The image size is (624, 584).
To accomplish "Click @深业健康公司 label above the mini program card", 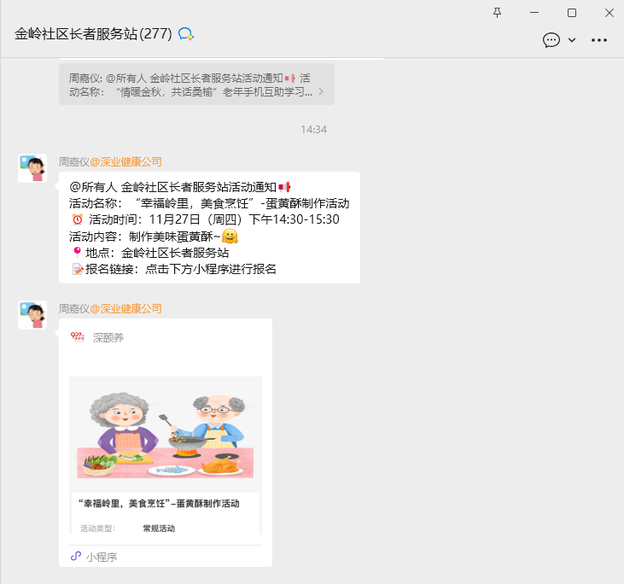I will (125, 308).
